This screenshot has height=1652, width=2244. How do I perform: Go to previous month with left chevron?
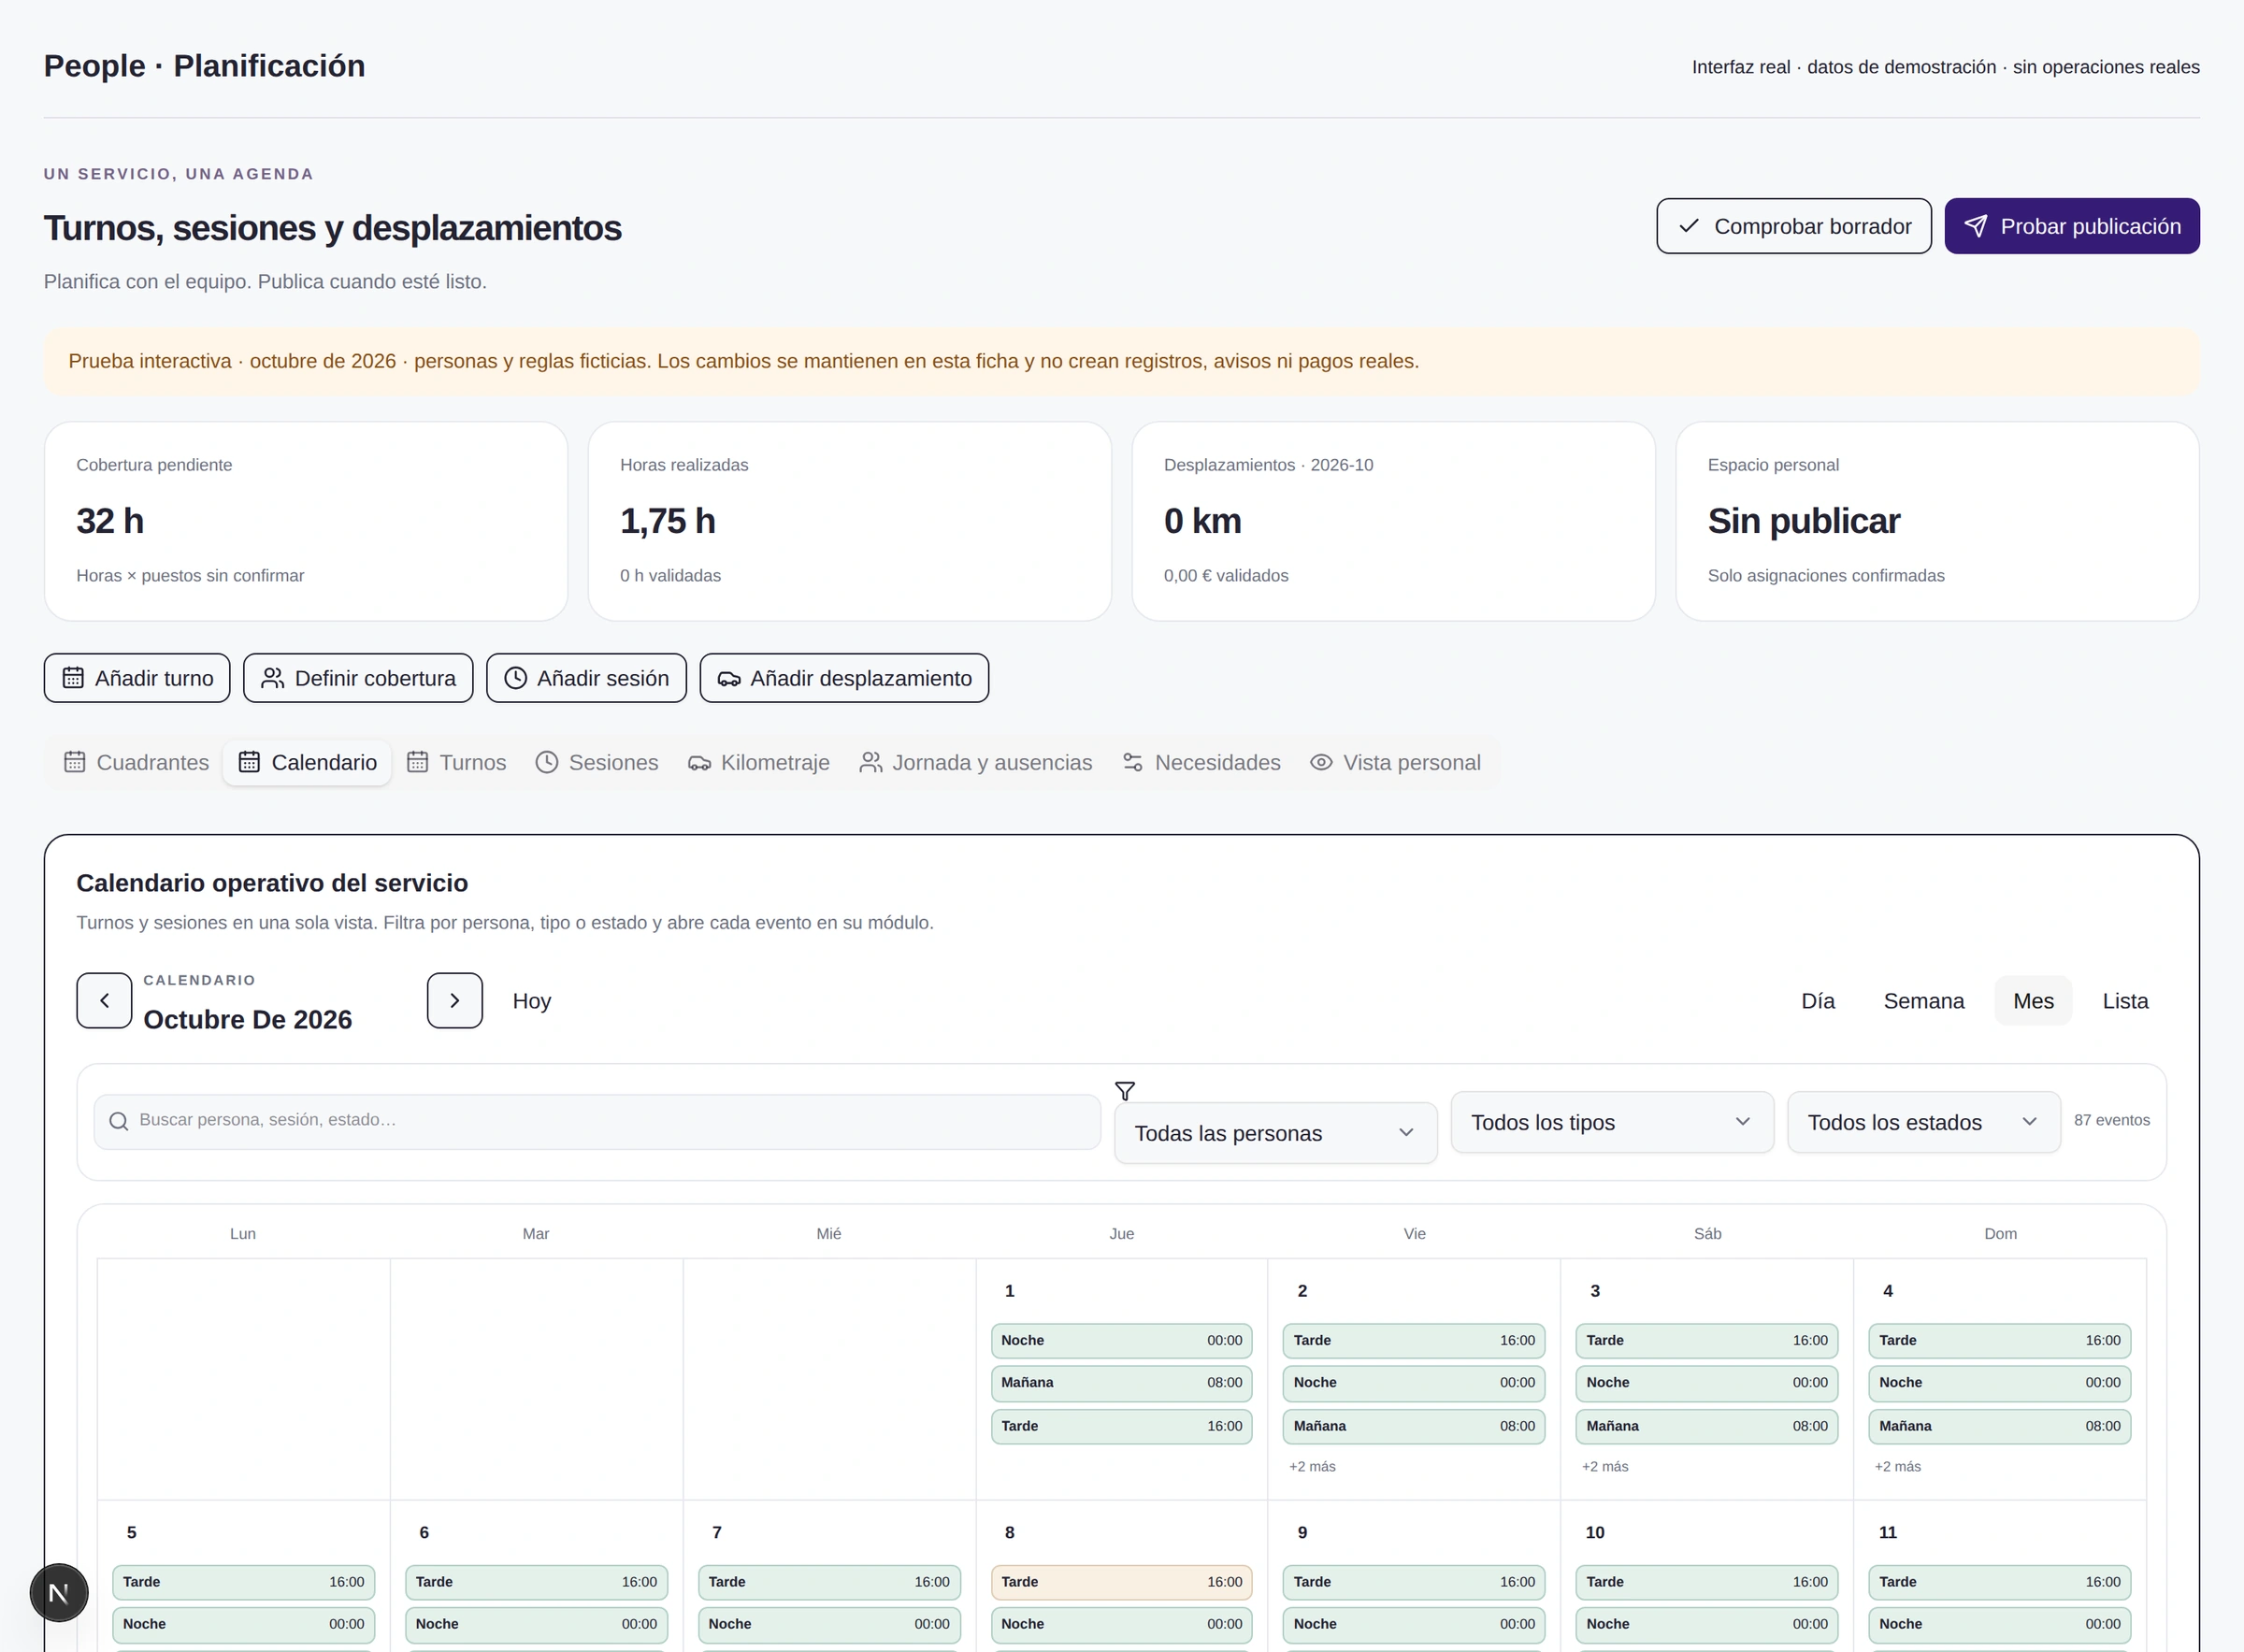pos(104,1000)
